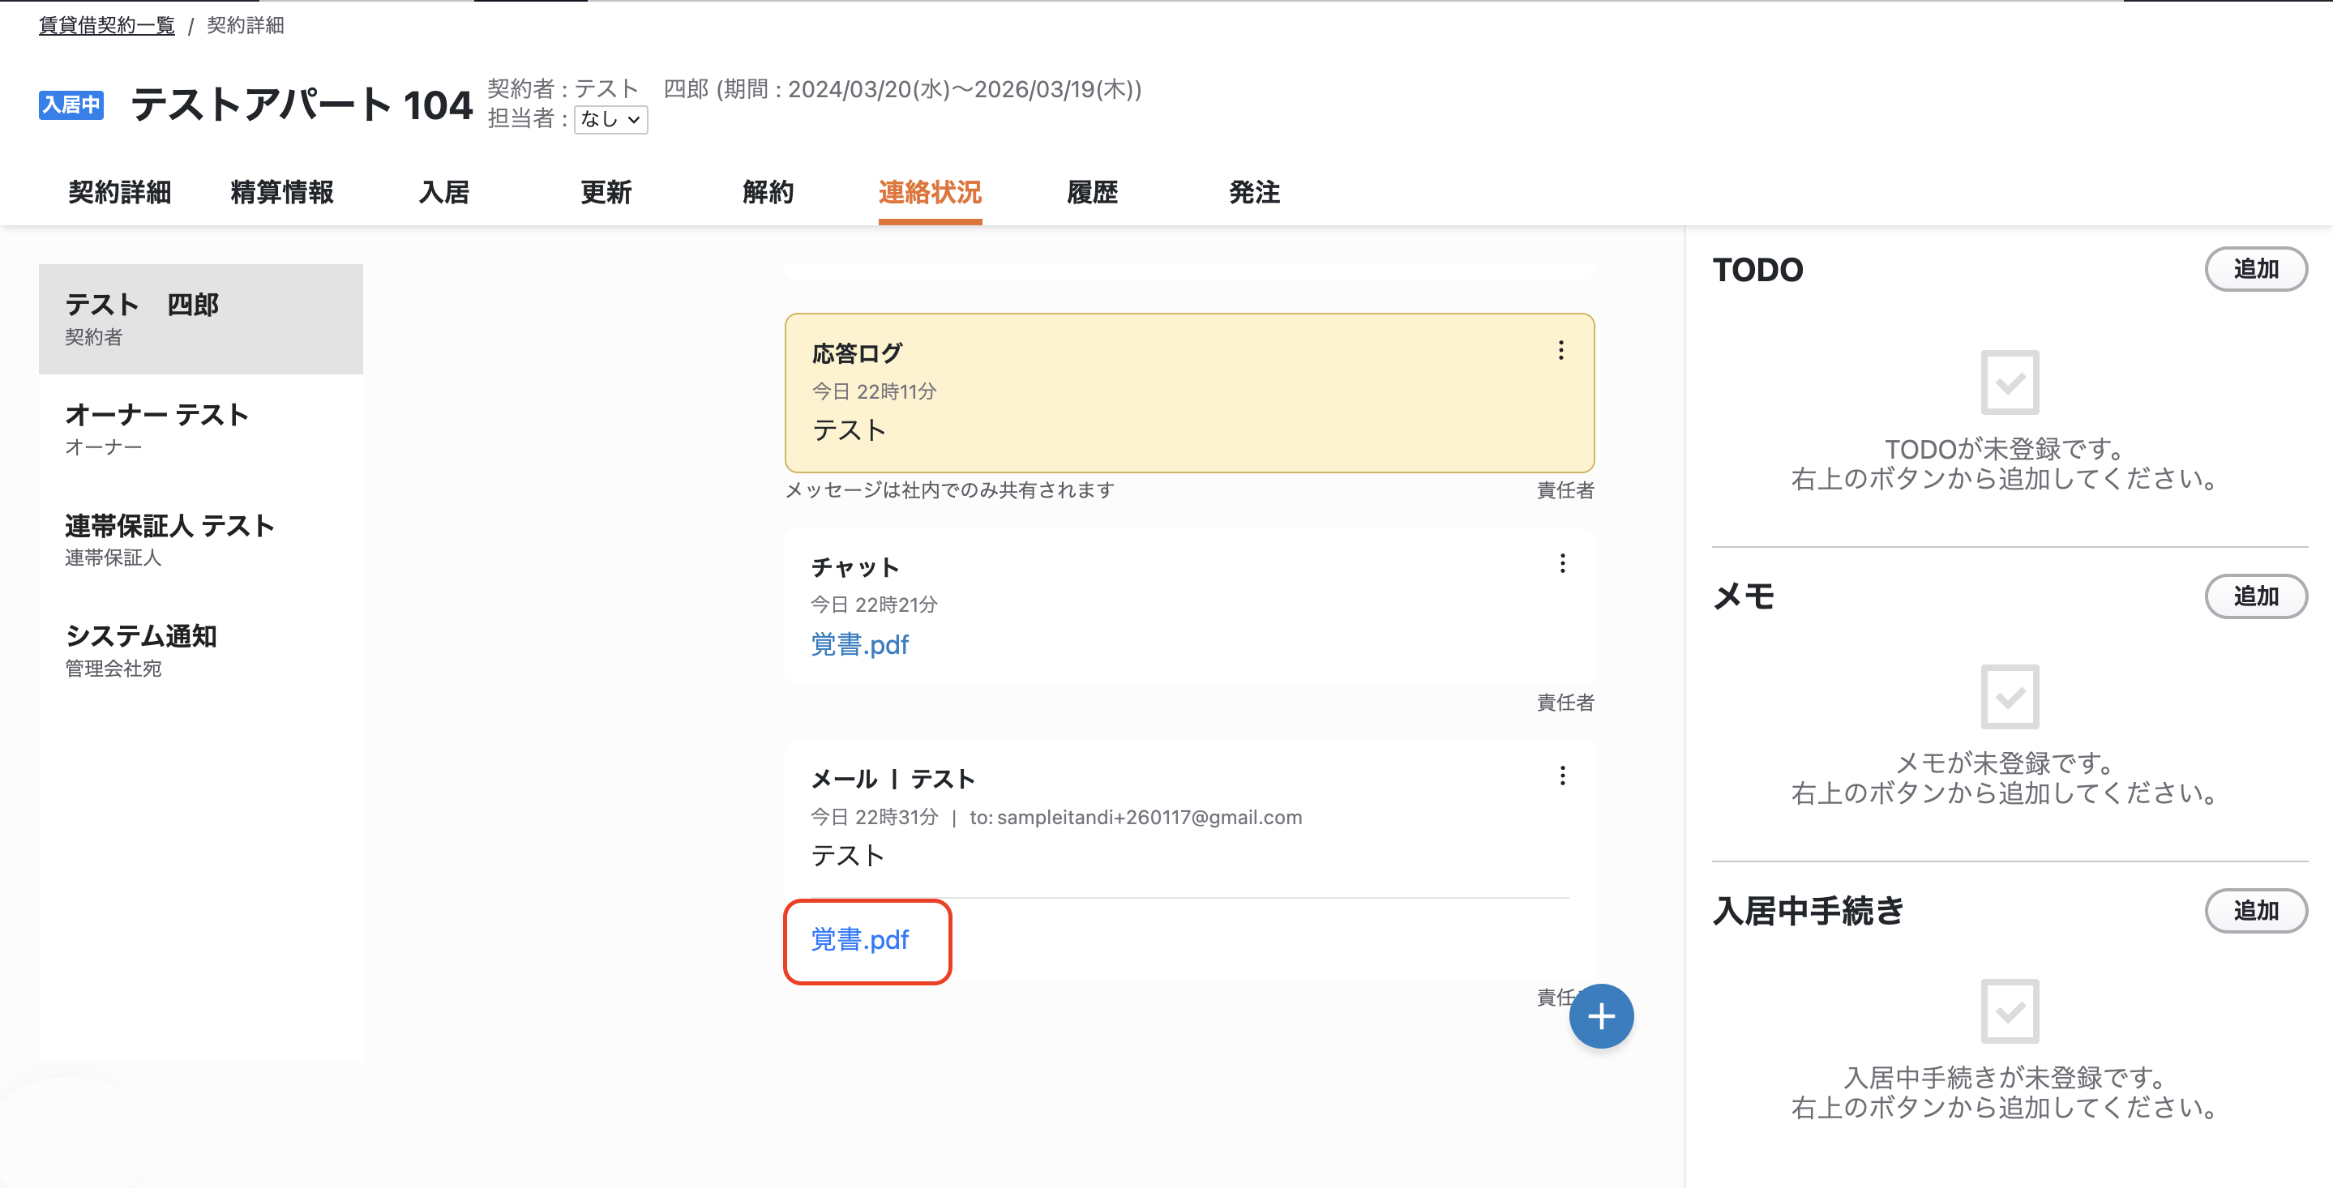Go back to 賃貸借契約一覧 breadcrumb link
Viewport: 2333px width, 1188px height.
click(107, 25)
